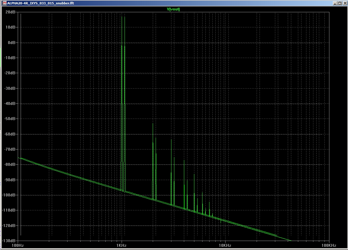
Task: Minimize the FFT plot window
Action: (x=335, y=3)
